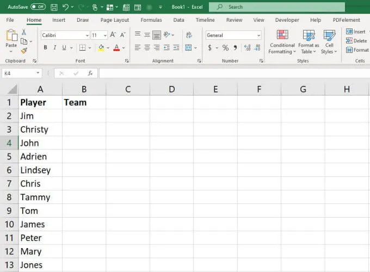Toggle Italic formatting
370x272 pixels.
[54, 48]
